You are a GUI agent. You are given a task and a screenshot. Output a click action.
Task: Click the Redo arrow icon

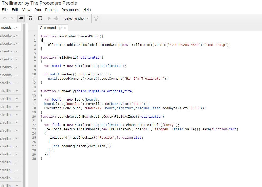click(x=12, y=18)
